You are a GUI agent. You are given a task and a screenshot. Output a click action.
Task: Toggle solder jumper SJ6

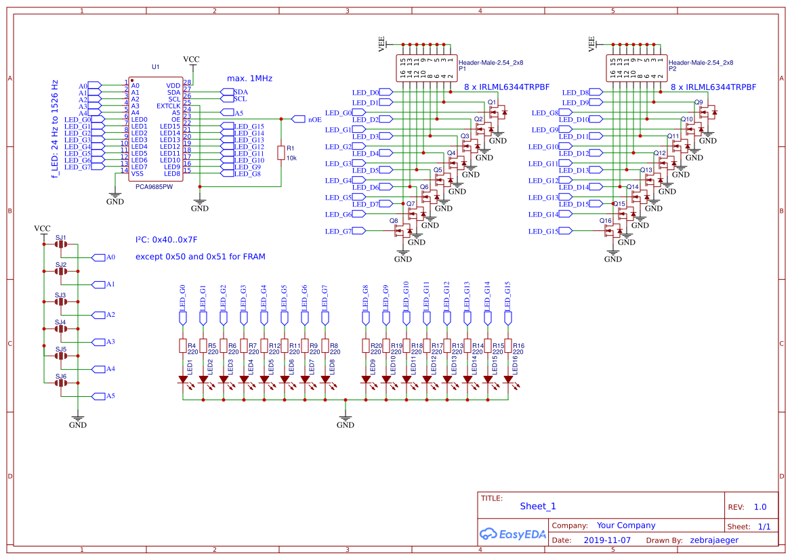[x=60, y=384]
